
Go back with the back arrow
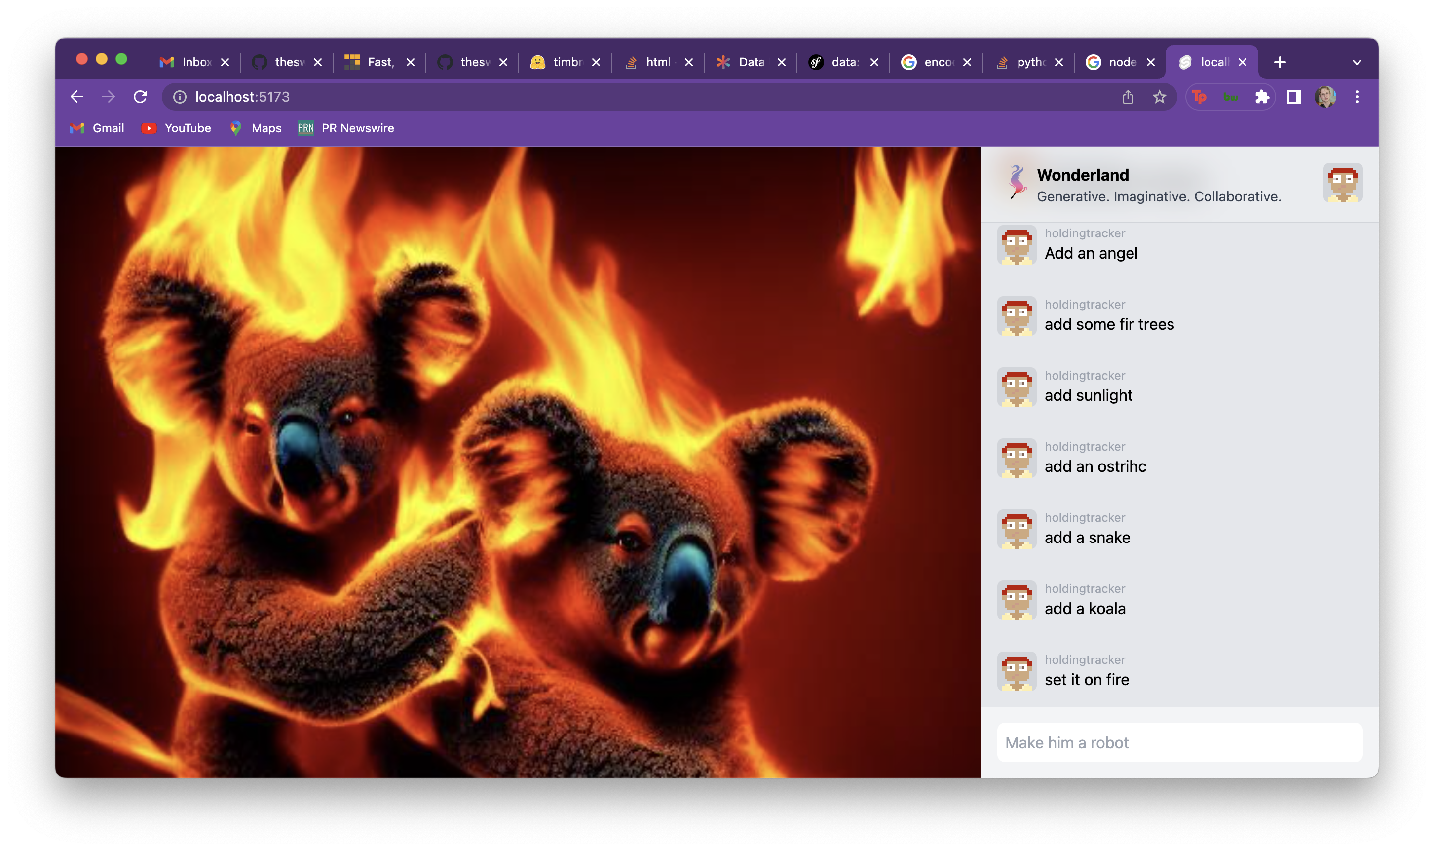[77, 97]
